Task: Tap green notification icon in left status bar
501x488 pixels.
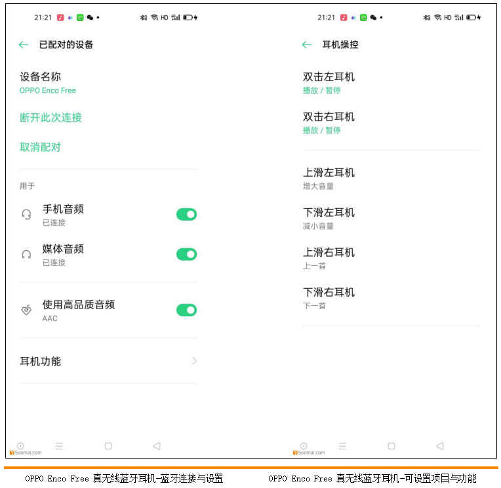Action: (x=80, y=18)
